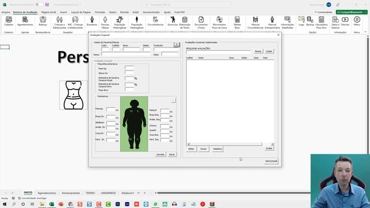Click the save icon in title bar
The image size is (370, 208).
click(x=47, y=5)
